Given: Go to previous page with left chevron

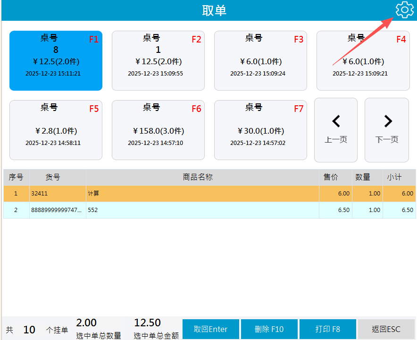Looking at the screenshot, I should (336, 130).
